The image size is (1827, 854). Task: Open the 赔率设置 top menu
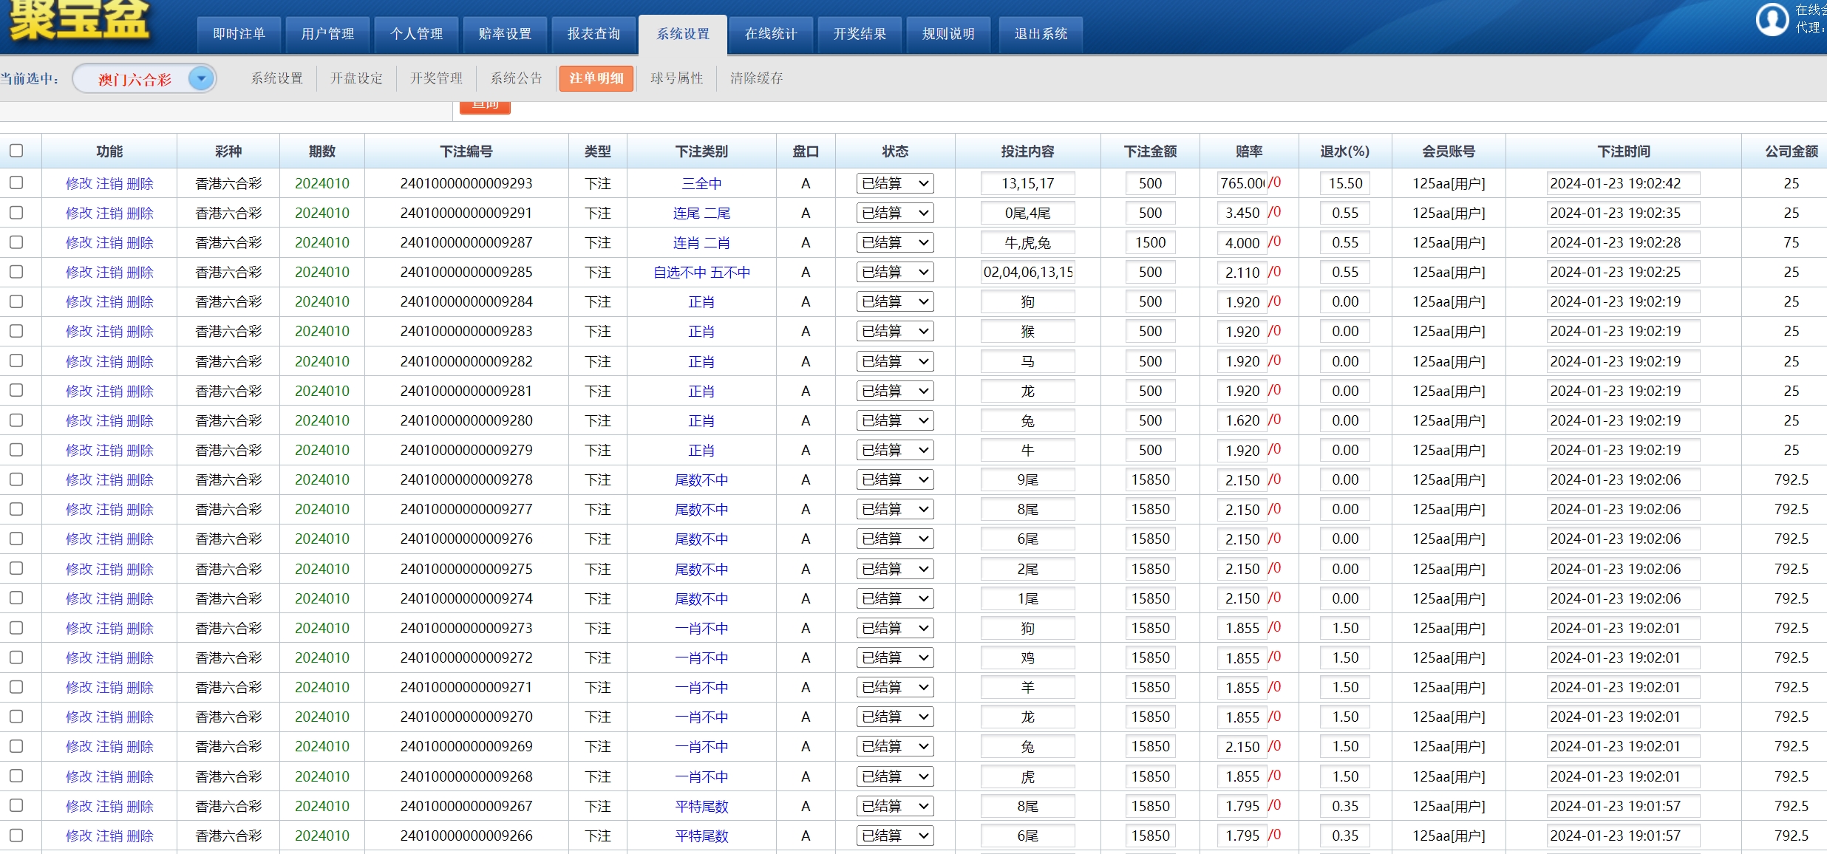[x=505, y=34]
